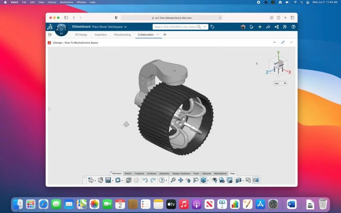Select the Pan view tool
341x213 pixels.
point(180,180)
